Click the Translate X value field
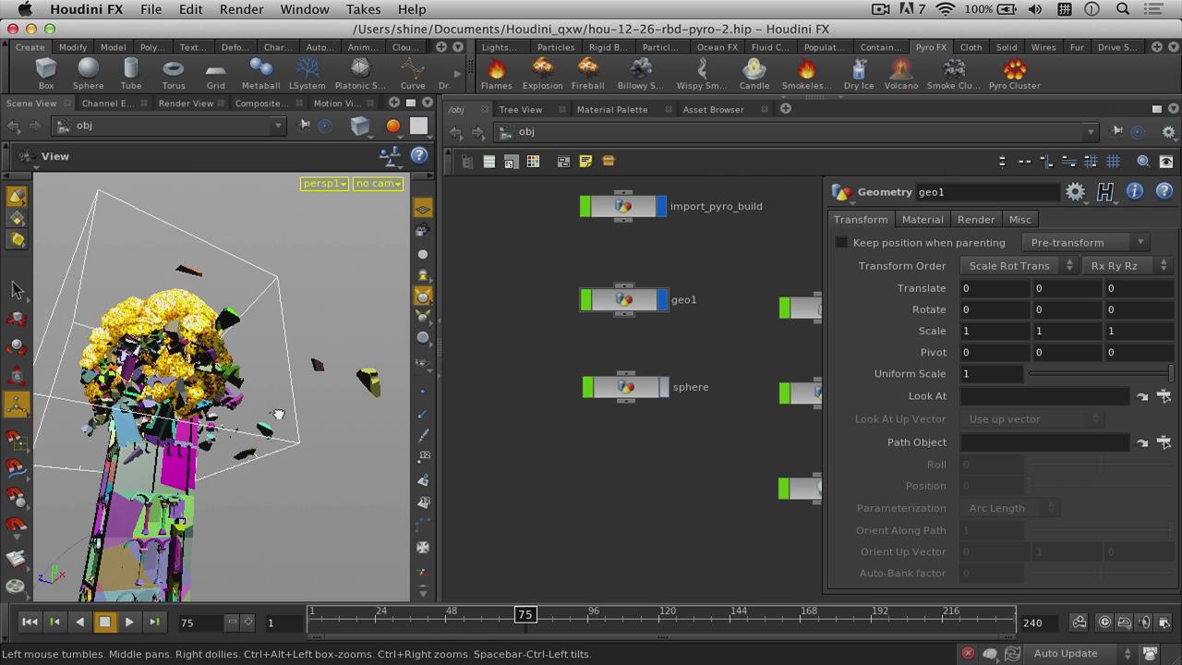Viewport: 1182px width, 665px height. click(x=995, y=288)
